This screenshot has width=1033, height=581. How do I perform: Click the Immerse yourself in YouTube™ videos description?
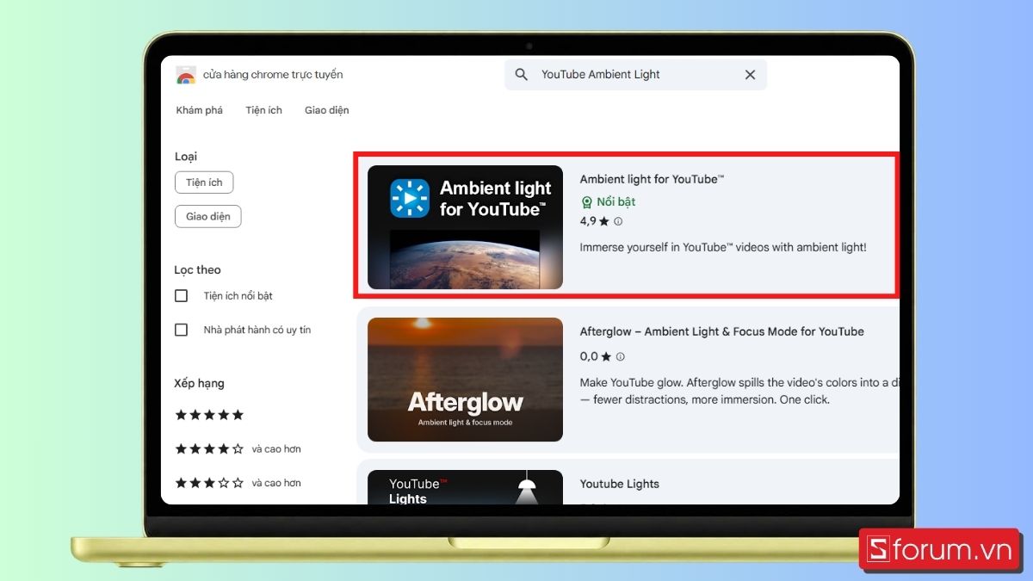tap(723, 247)
